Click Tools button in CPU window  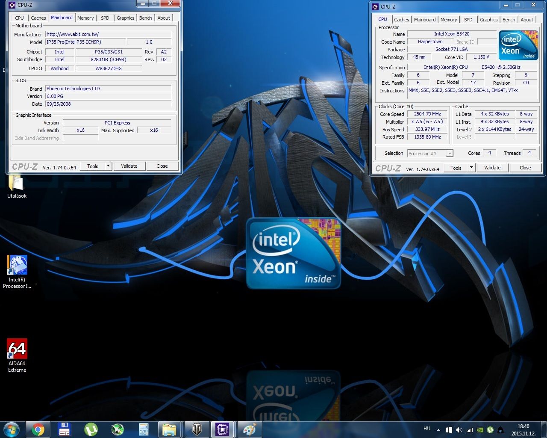(x=456, y=168)
